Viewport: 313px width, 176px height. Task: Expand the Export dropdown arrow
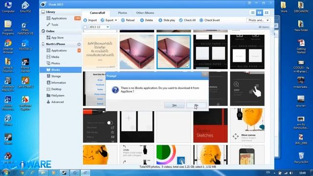coord(116,20)
